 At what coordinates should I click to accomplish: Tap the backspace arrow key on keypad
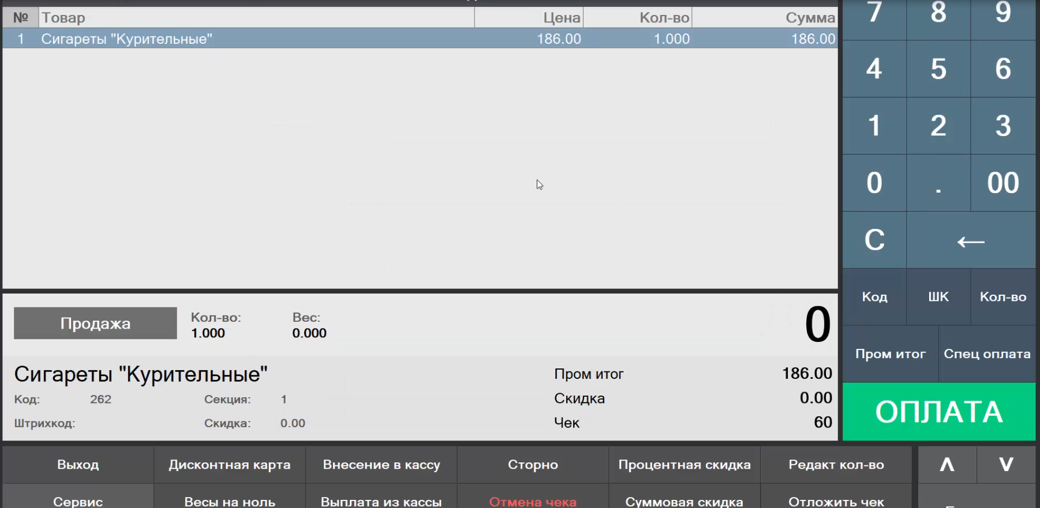coord(971,240)
